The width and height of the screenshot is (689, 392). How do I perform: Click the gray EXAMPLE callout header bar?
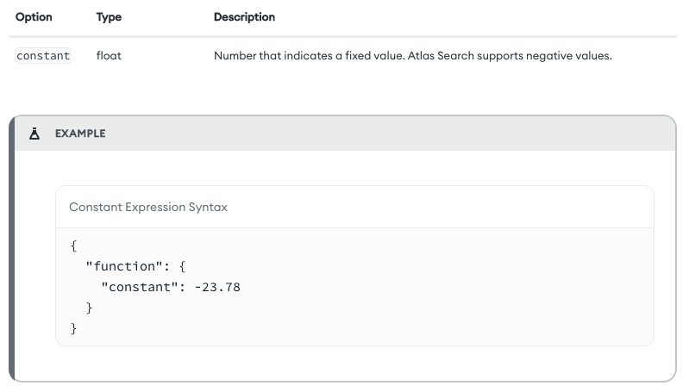pyautogui.click(x=388, y=134)
